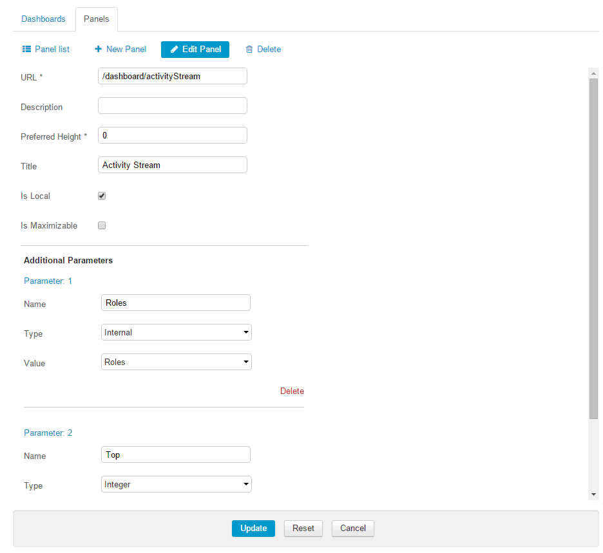Cancel editing with the Cancel button
603x553 pixels.
pyautogui.click(x=353, y=529)
